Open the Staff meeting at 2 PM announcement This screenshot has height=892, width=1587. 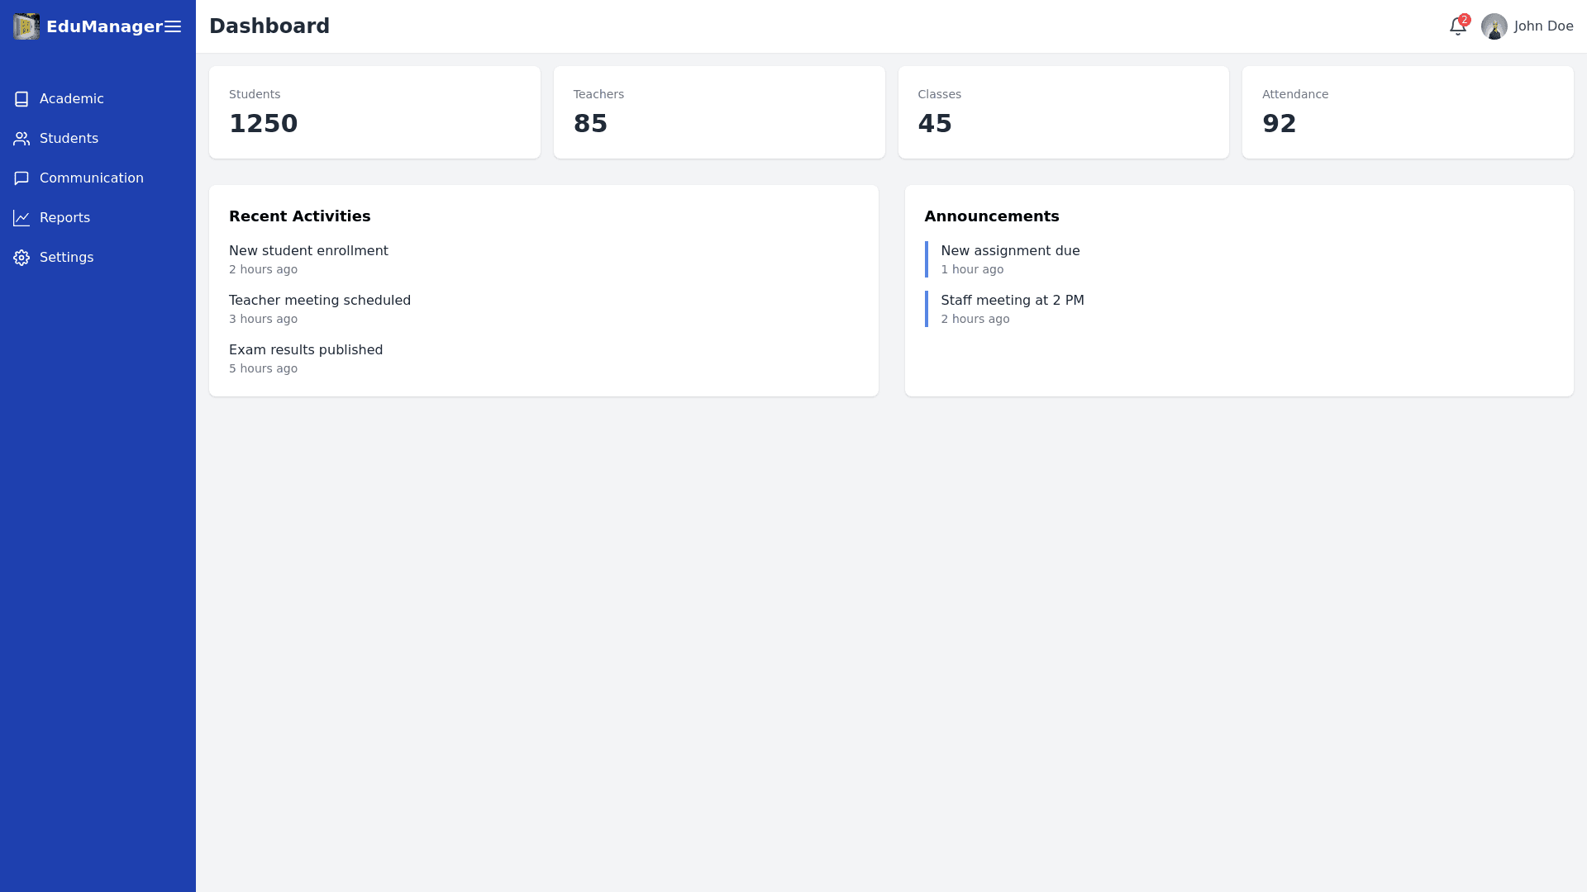1012,301
